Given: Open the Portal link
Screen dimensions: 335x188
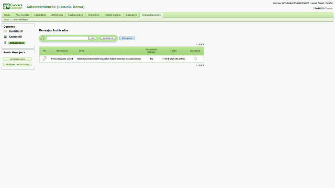Looking at the screenshot, I should click(318, 8).
